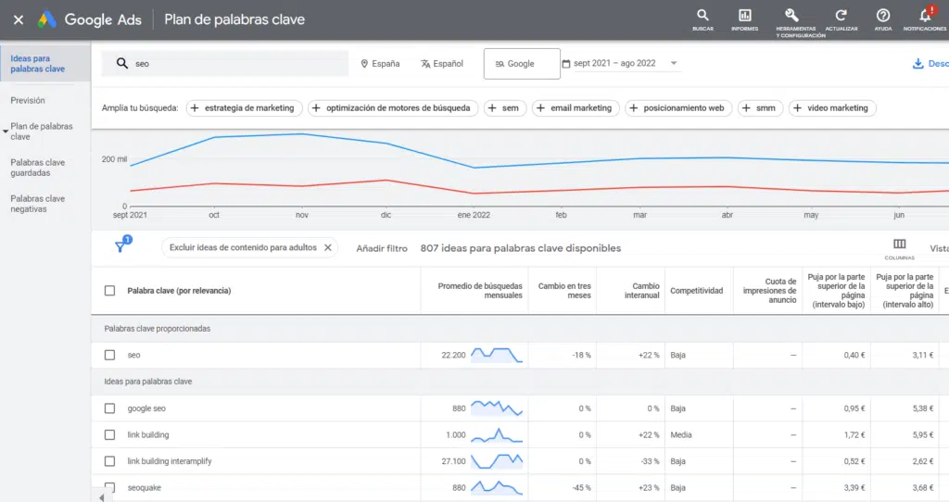
Task: Click the '3,11 €' high bid cell
Action: click(922, 355)
